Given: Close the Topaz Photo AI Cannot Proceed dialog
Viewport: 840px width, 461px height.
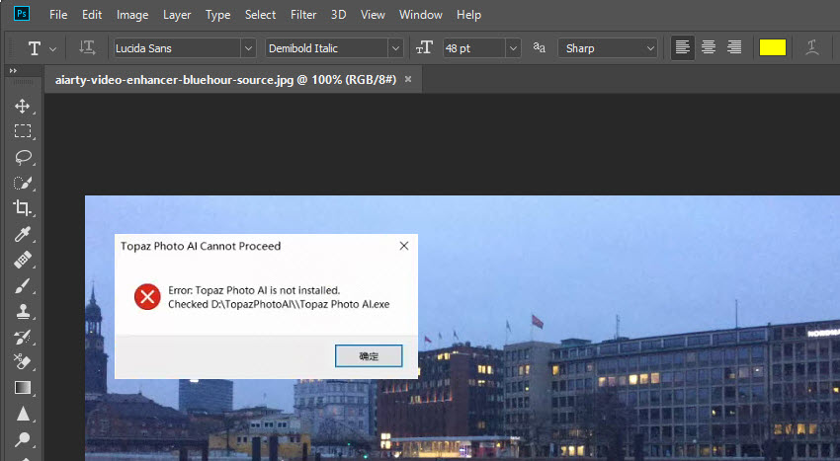Looking at the screenshot, I should point(404,246).
